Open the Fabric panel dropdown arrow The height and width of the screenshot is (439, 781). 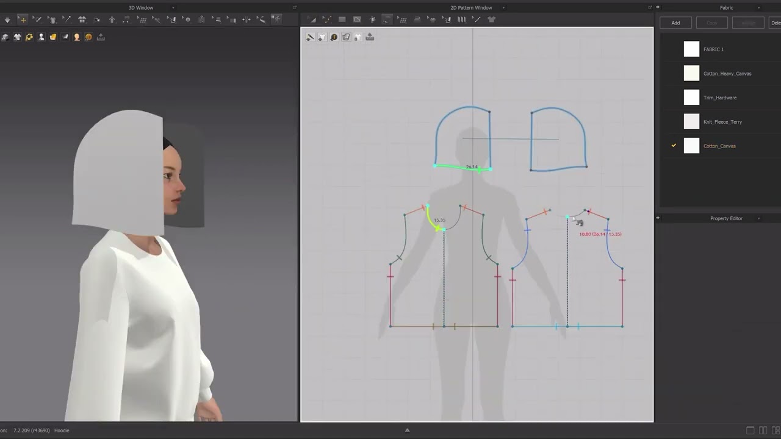759,8
